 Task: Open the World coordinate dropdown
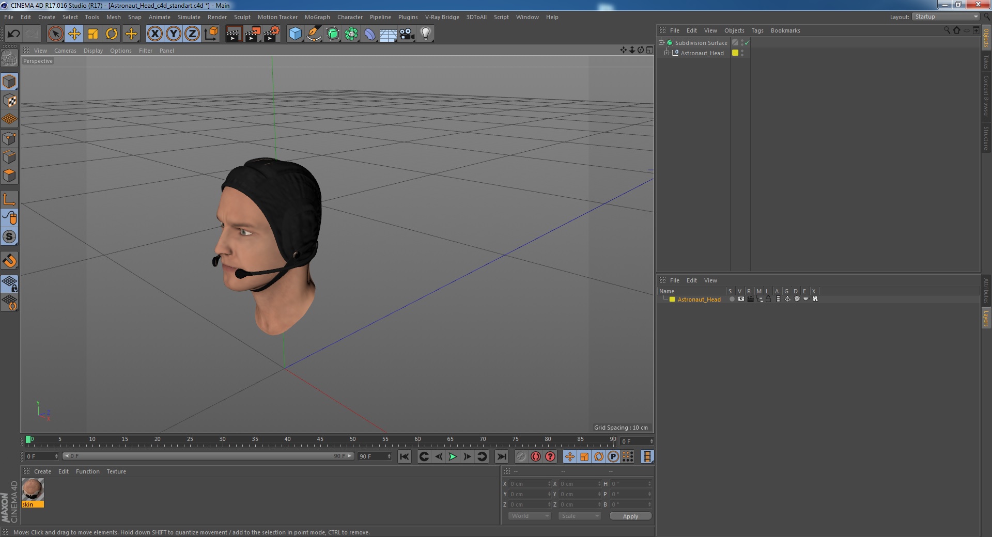(x=530, y=516)
